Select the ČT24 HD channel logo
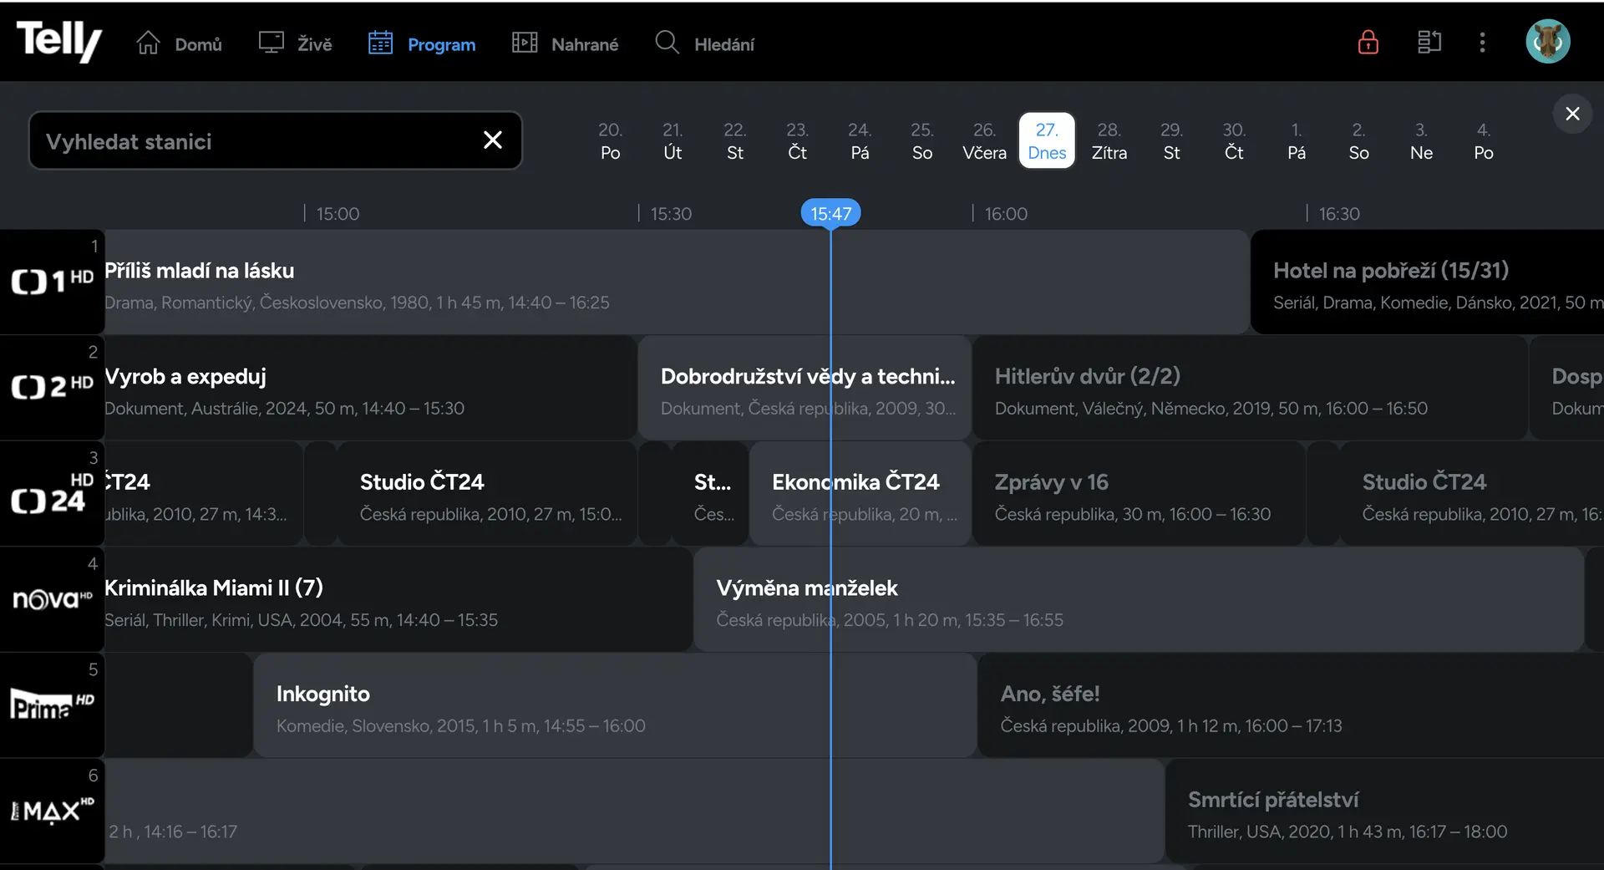 52,493
